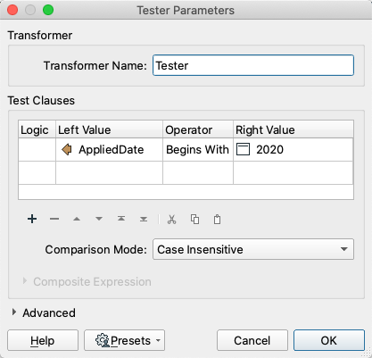Open the Comparison Mode dropdown
372x358 pixels.
[253, 249]
